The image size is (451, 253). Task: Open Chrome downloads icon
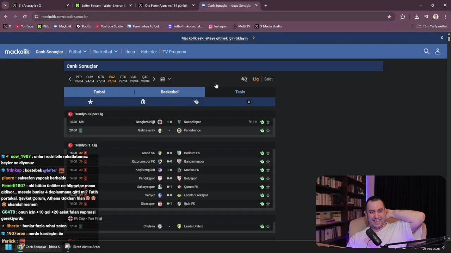point(416,17)
